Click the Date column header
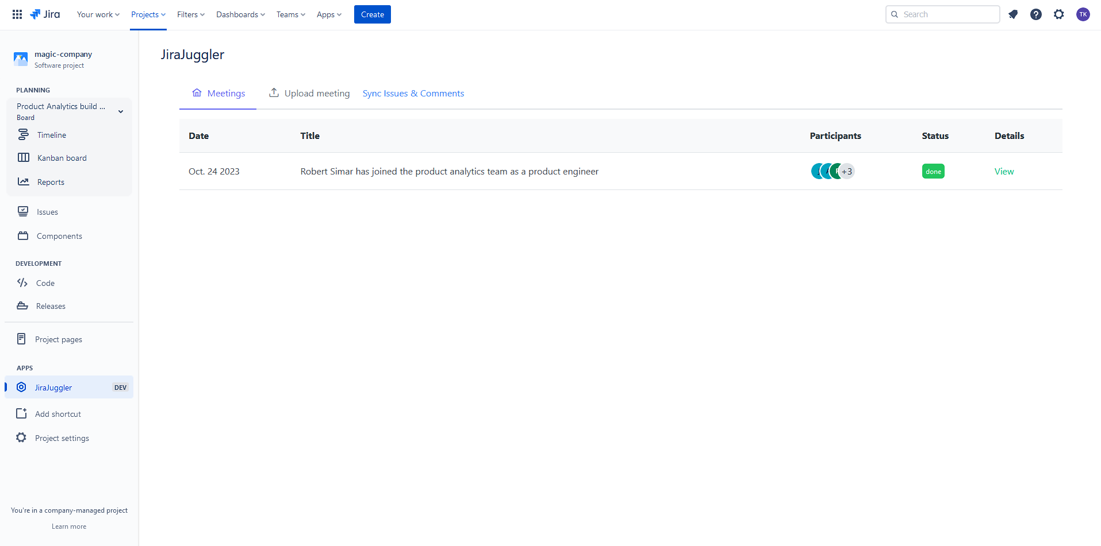The image size is (1101, 546). tap(198, 135)
